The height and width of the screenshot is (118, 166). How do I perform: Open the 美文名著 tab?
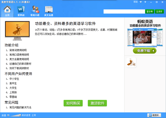[49, 11]
